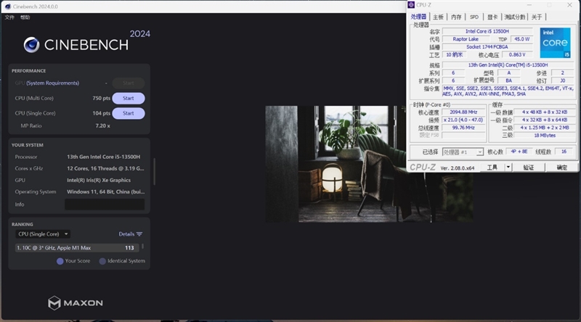The width and height of the screenshot is (581, 322).
Task: Switch to the 关于 tab in CPU-Z
Action: pyautogui.click(x=537, y=17)
